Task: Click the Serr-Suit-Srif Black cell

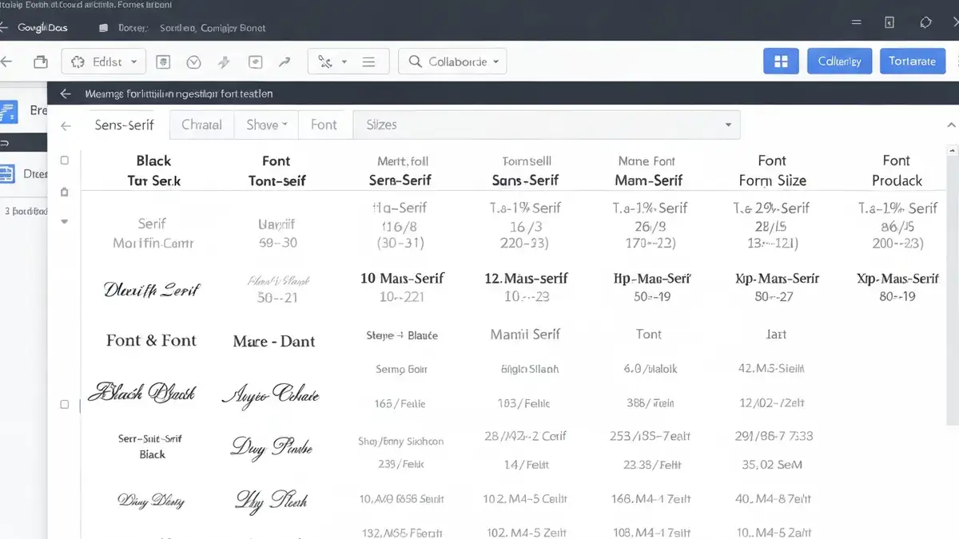Action: click(151, 446)
